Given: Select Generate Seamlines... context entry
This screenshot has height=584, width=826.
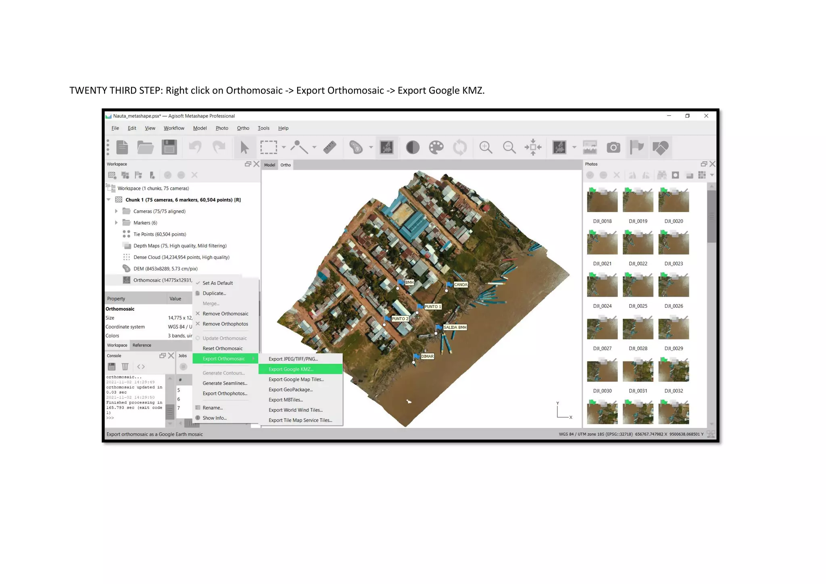Looking at the screenshot, I should pyautogui.click(x=225, y=383).
